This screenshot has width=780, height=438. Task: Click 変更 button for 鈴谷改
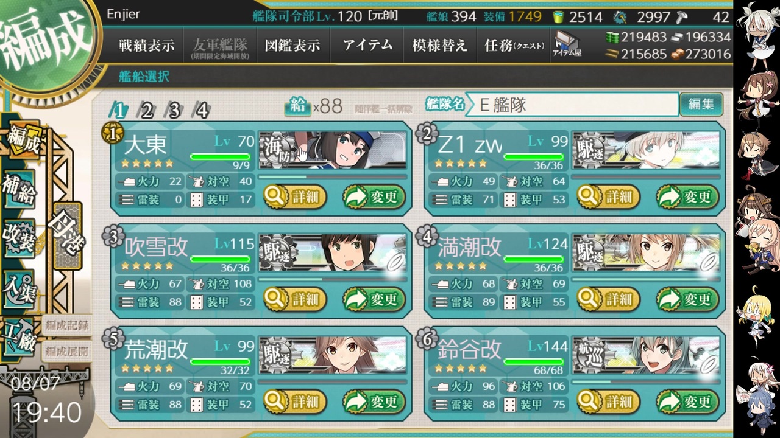pyautogui.click(x=687, y=401)
